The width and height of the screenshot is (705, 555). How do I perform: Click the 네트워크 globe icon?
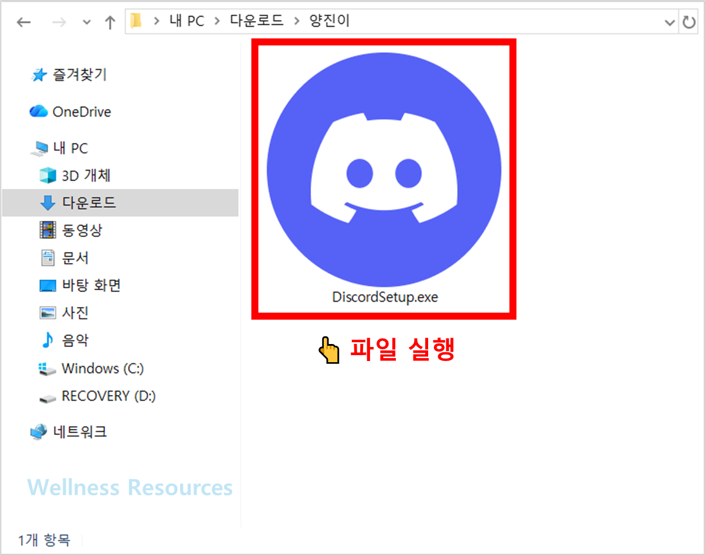tap(39, 432)
